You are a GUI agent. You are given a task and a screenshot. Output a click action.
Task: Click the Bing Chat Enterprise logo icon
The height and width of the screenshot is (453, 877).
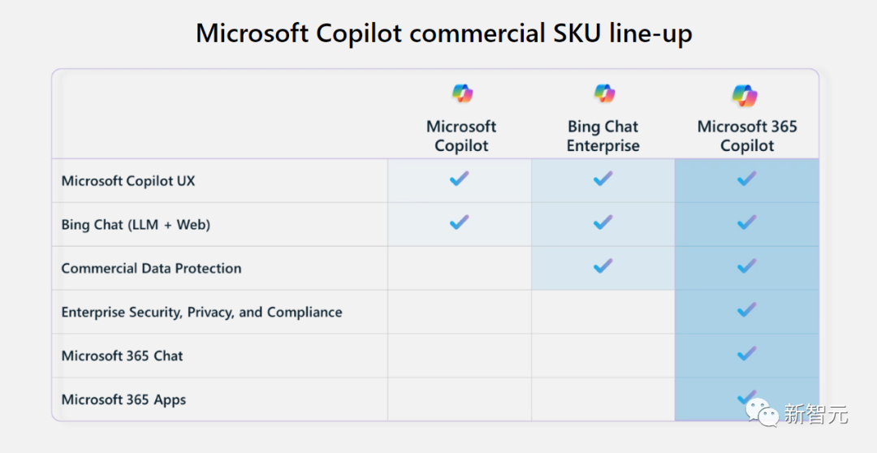click(604, 93)
